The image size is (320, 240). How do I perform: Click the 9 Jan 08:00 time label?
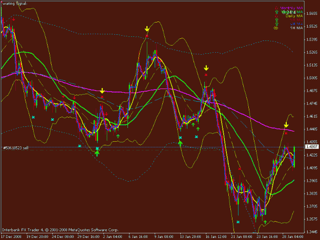164,237
